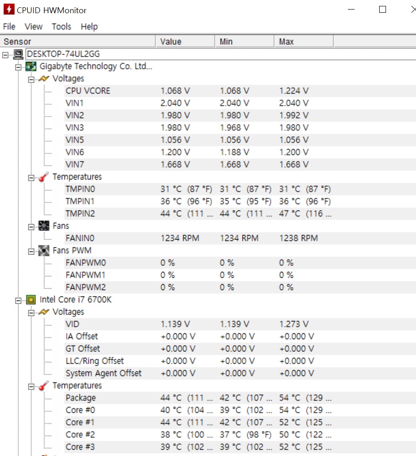Select the VIN2 voltage row
The image size is (416, 456).
(240, 115)
